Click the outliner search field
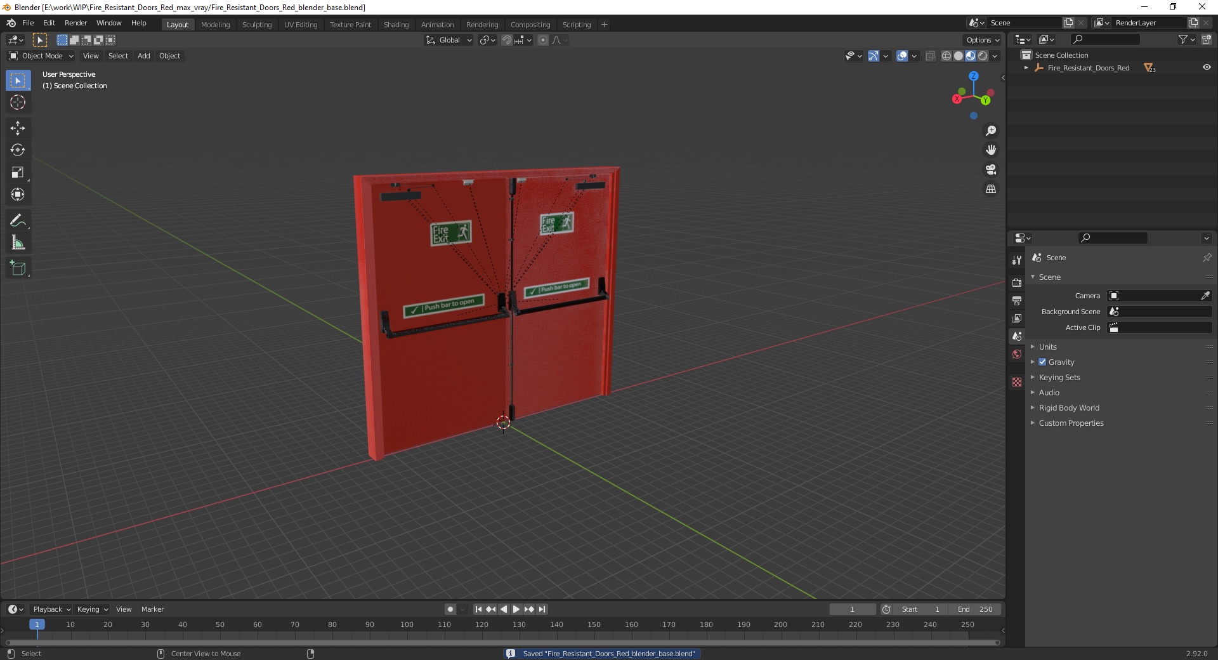This screenshot has width=1218, height=660. 1105,39
